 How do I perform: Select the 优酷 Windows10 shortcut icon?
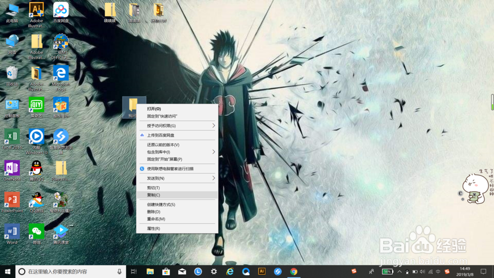(36, 142)
